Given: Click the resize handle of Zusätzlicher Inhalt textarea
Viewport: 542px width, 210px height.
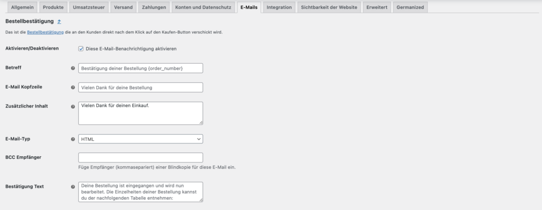Looking at the screenshot, I should click(201, 123).
